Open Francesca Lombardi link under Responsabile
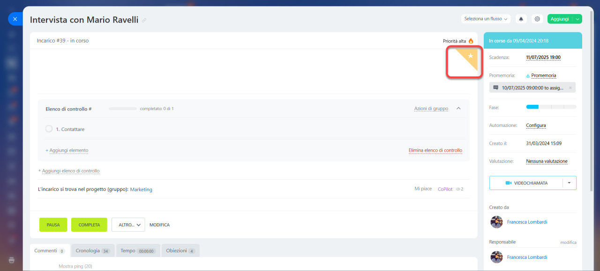 tap(527, 257)
